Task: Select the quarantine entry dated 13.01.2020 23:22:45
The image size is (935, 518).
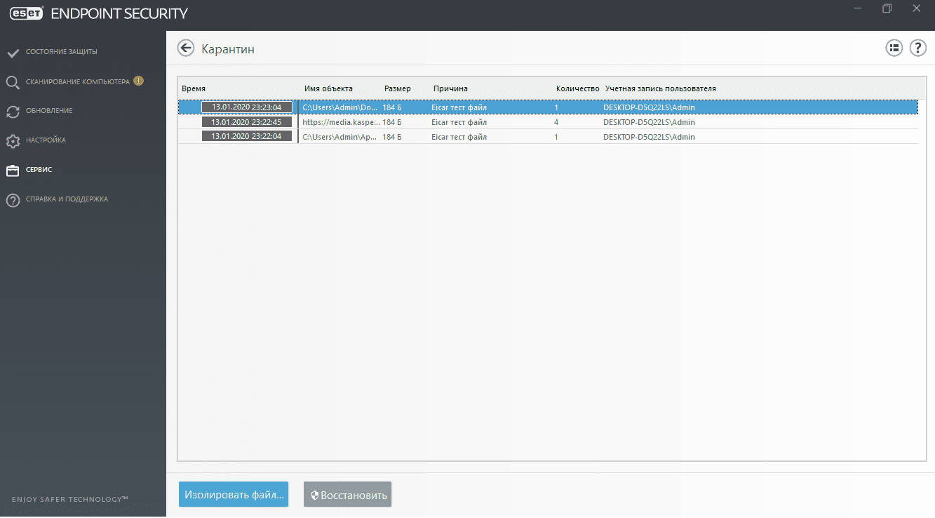Action: click(x=548, y=122)
